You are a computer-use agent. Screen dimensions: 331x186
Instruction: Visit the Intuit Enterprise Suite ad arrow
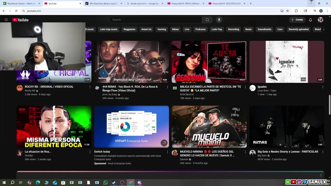pyautogui.click(x=164, y=143)
